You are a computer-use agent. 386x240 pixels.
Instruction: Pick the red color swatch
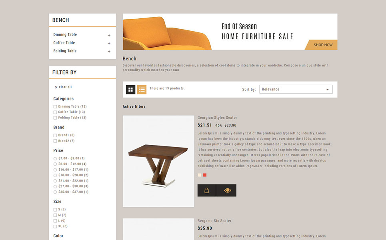coord(205,175)
